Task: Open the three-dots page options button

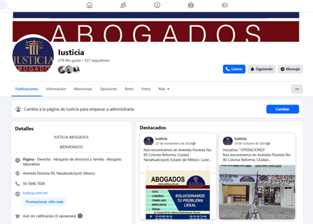Action: [x=297, y=89]
